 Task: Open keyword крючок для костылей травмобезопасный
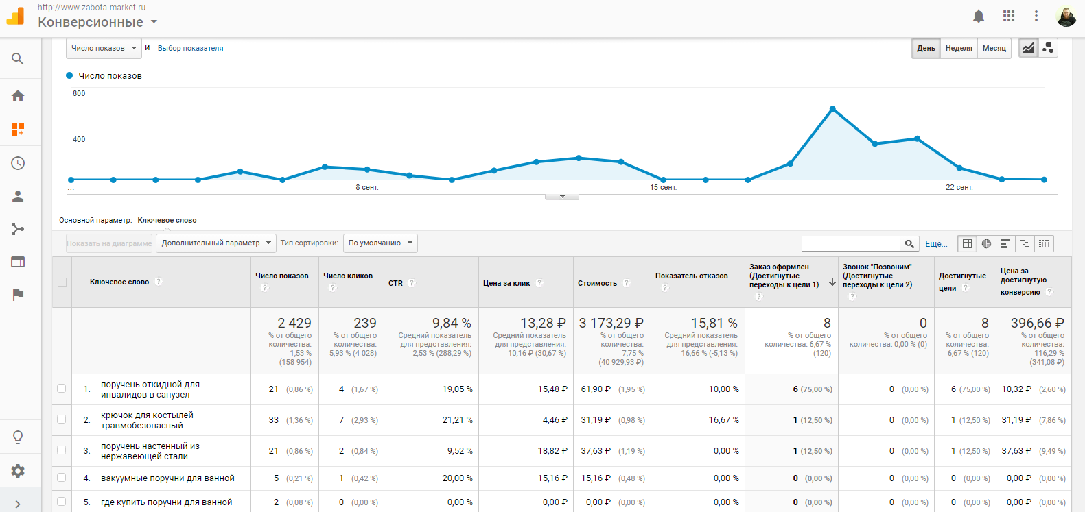point(147,420)
